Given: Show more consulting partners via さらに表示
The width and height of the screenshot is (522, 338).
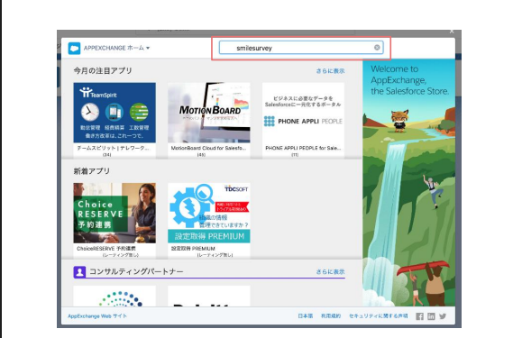Looking at the screenshot, I should pos(330,272).
